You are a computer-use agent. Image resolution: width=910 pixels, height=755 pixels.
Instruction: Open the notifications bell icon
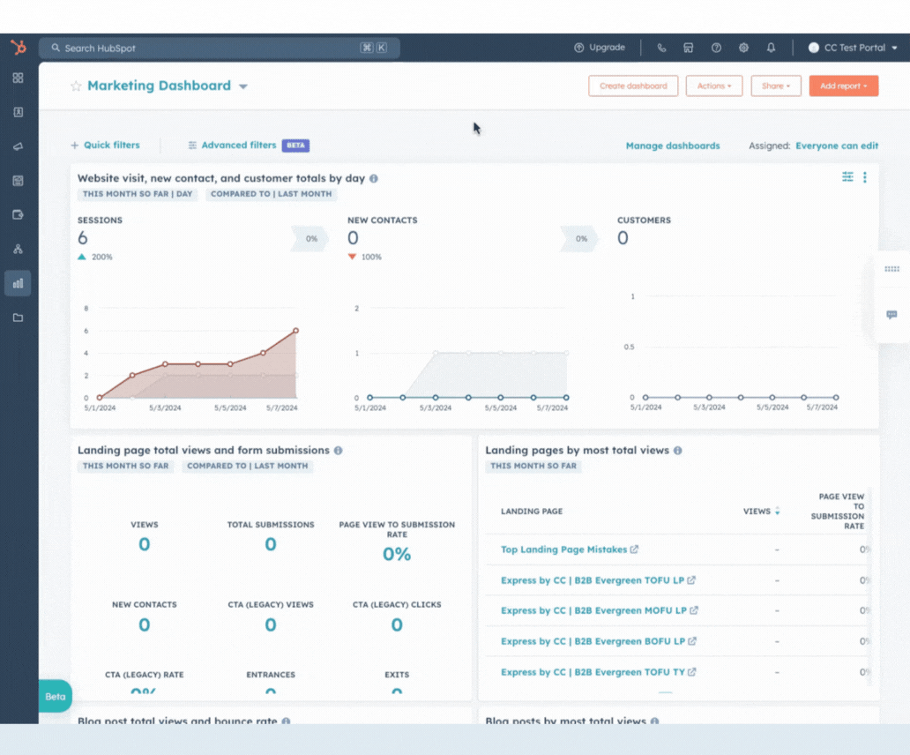[x=771, y=48]
